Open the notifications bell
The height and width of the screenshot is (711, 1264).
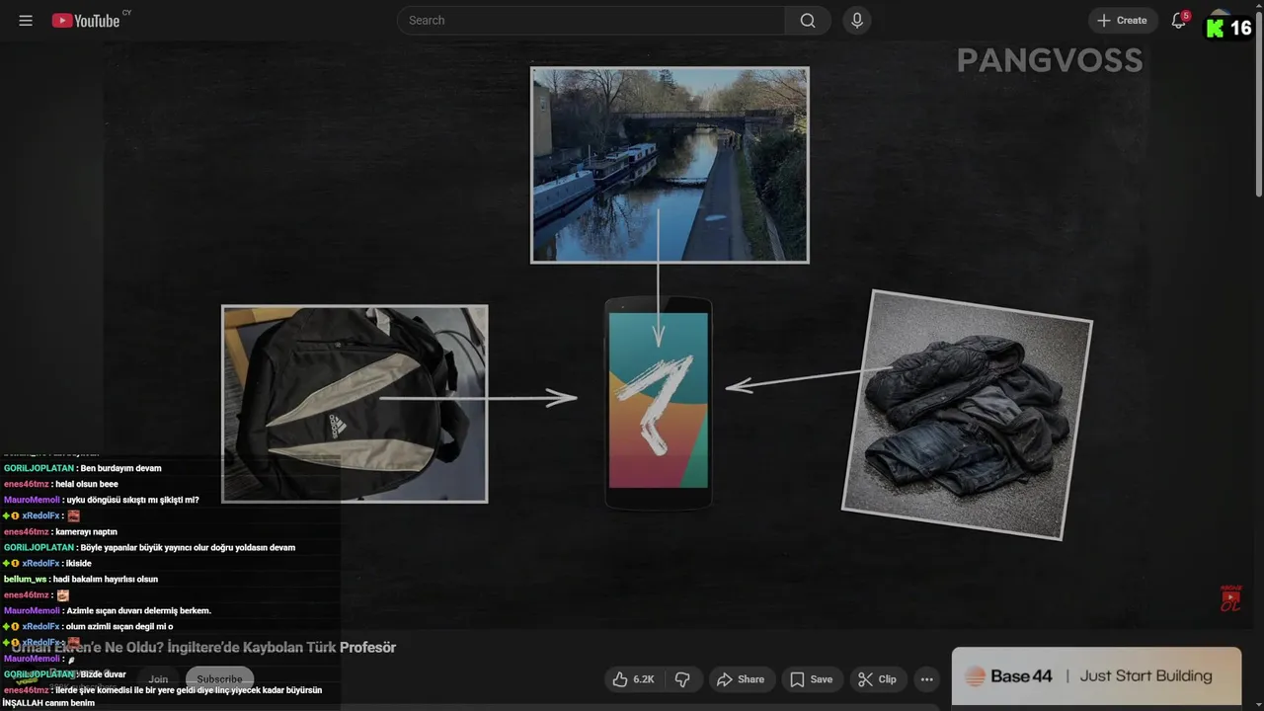(1179, 21)
